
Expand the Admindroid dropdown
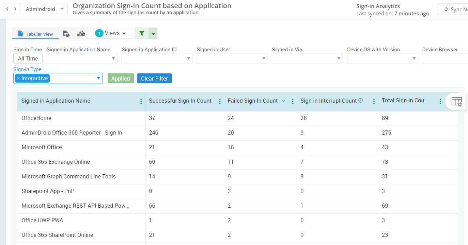(61, 9)
